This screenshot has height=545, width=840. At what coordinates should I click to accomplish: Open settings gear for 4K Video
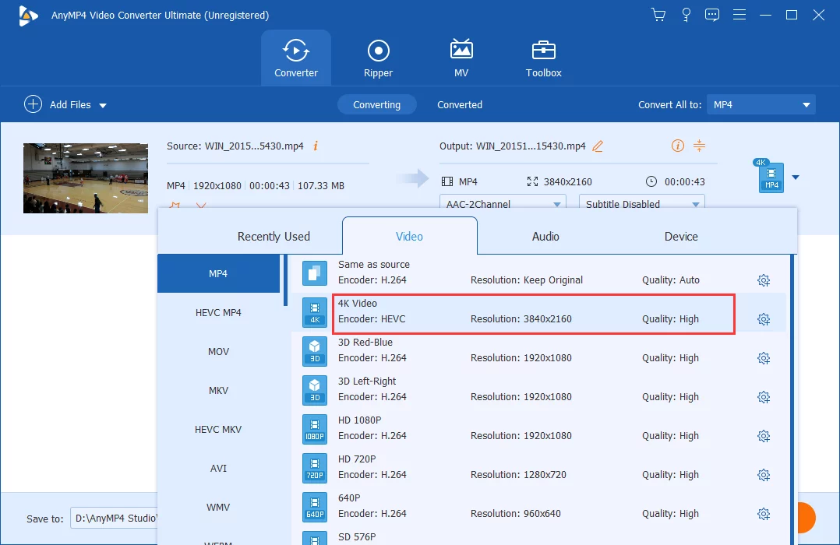764,319
